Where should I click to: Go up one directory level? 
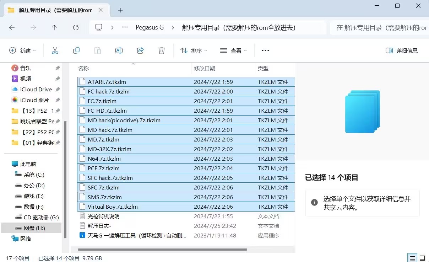(54, 27)
